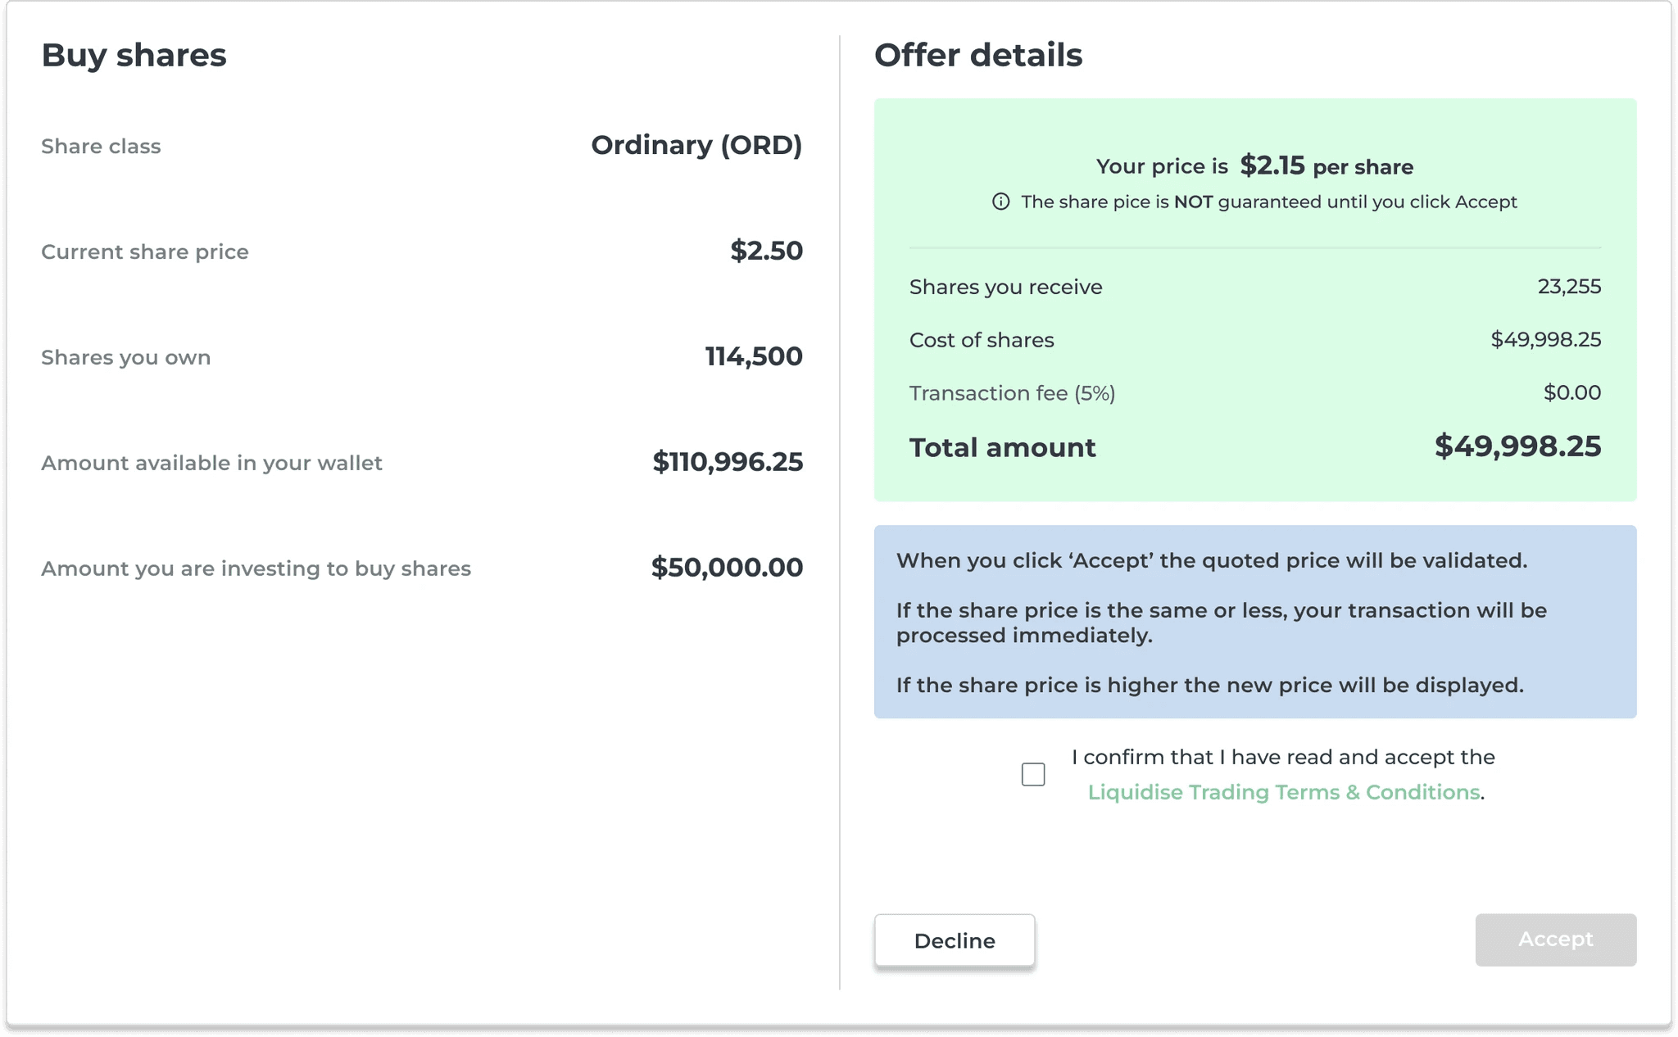This screenshot has height=1037, width=1678.
Task: Click the Shares you receive value 23,255
Action: click(x=1569, y=287)
